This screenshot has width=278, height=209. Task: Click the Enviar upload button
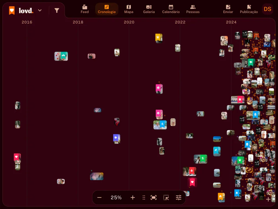228,9
